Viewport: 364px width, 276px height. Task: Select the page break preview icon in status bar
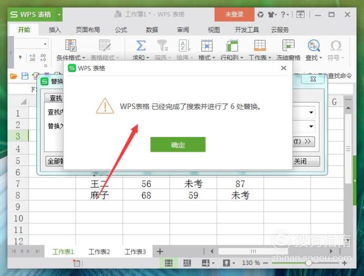pyautogui.click(x=187, y=263)
